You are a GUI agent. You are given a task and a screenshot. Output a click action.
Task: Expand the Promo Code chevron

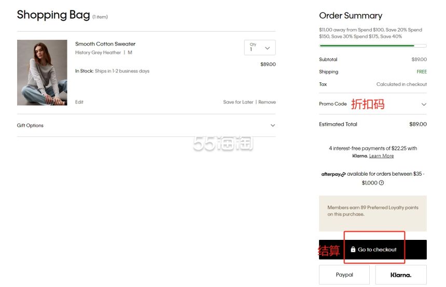click(424, 104)
